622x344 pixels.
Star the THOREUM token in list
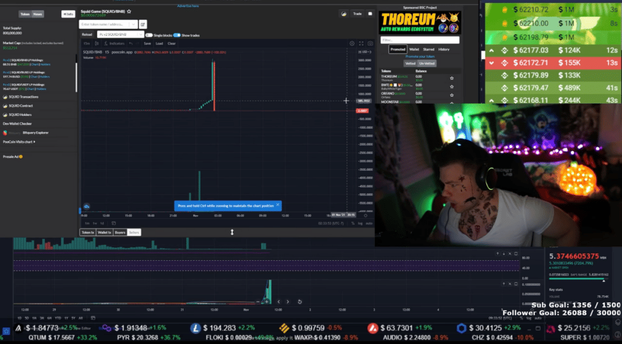(x=451, y=78)
